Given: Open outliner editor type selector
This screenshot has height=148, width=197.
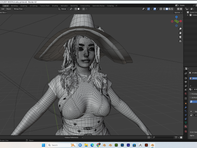Looking at the screenshot, I should 187,9.
